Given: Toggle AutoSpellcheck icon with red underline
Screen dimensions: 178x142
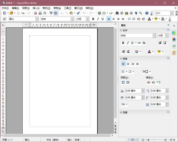Looking at the screenshot, I should coord(56,13).
